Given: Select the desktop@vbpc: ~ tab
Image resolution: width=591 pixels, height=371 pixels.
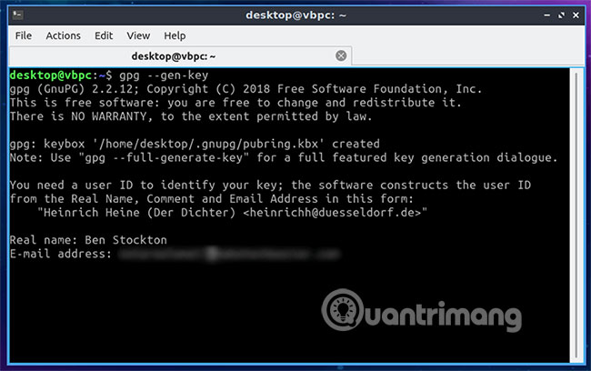Looking at the screenshot, I should pyautogui.click(x=180, y=56).
